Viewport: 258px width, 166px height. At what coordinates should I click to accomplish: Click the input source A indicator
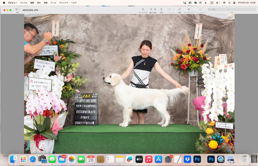pos(212,2)
